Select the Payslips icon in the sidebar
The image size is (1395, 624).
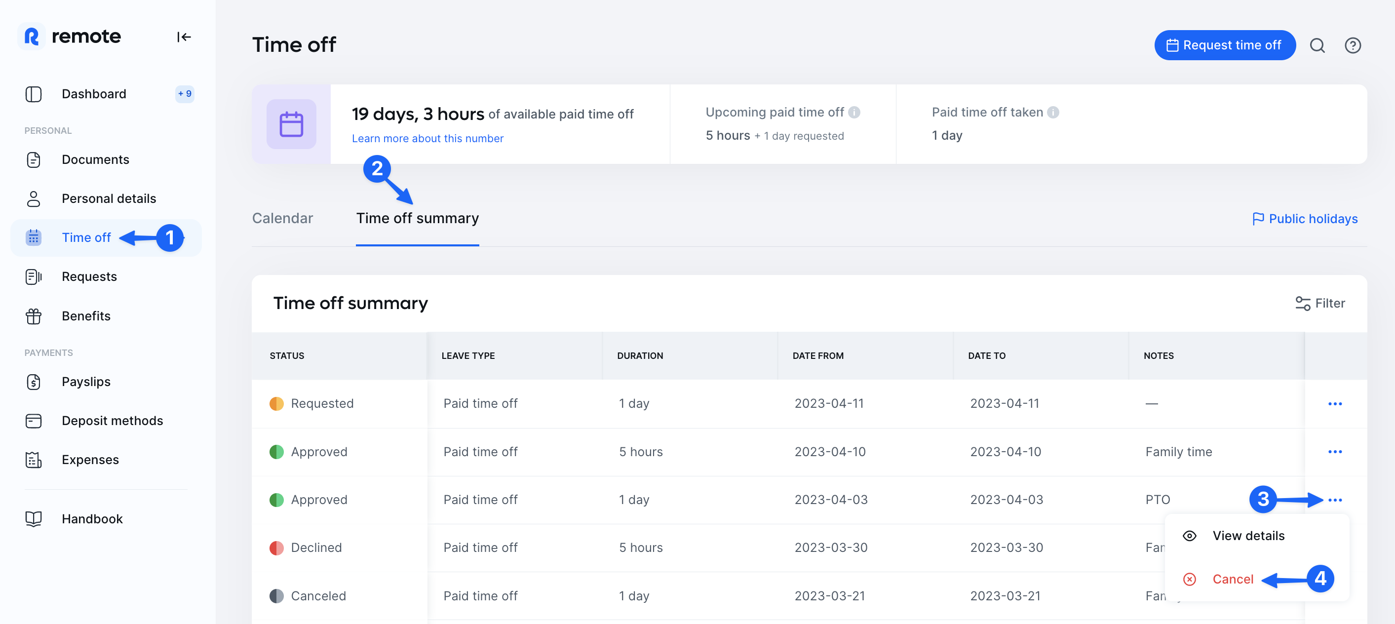pos(34,381)
